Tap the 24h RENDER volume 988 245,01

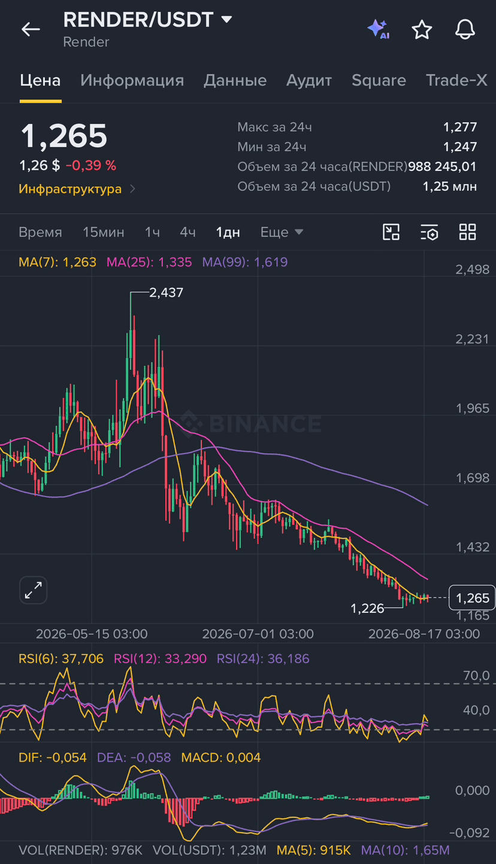pyautogui.click(x=443, y=167)
